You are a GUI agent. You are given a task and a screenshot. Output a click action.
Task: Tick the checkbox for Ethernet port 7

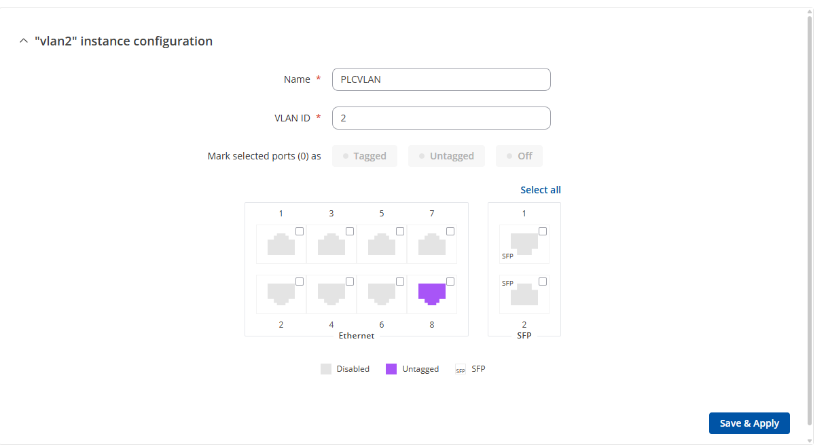[450, 231]
